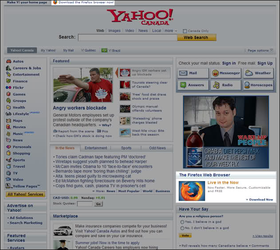Viewport: 280px width, 250px height.
Task: Open the My Mail tab
Action: [x=68, y=50]
